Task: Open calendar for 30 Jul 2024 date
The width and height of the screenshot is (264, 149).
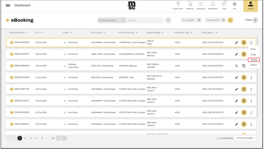Action: 199,20
